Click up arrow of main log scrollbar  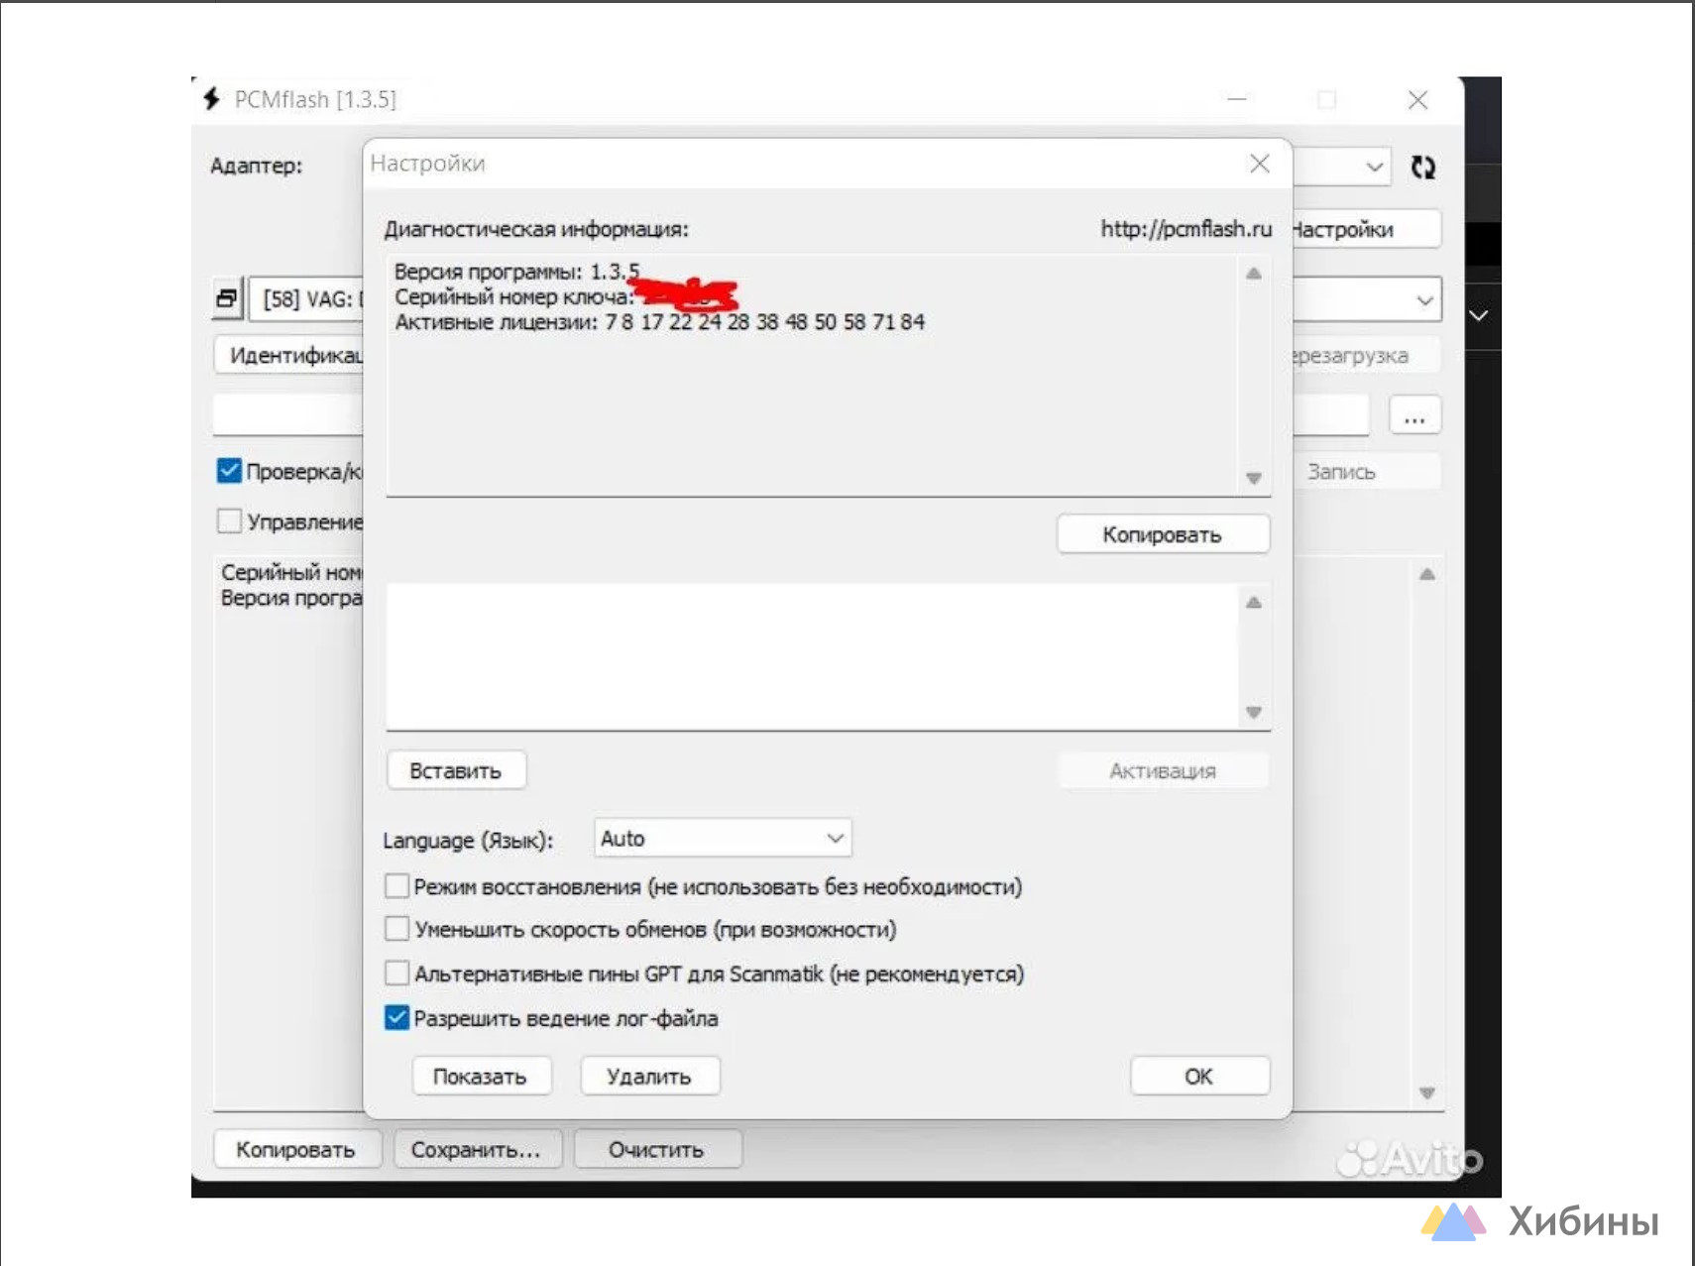click(1426, 574)
